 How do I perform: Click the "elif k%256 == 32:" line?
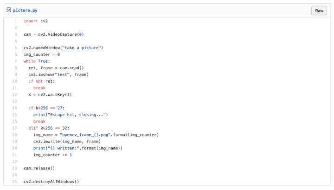coord(49,128)
